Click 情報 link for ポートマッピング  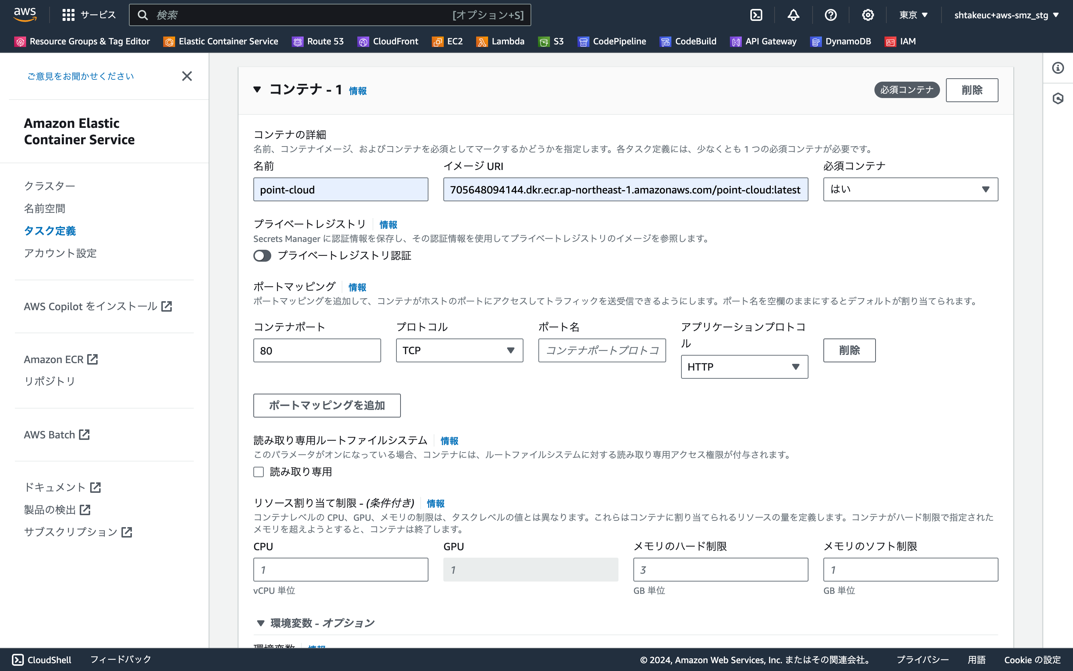(x=357, y=287)
